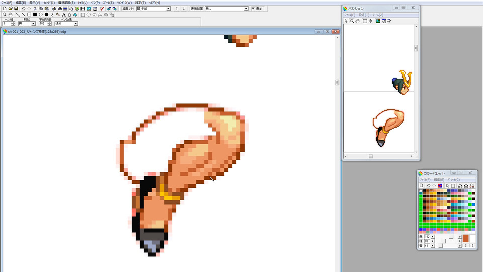This screenshot has width=483, height=272.
Task: Click the paste clipboard icon
Action: point(46,9)
